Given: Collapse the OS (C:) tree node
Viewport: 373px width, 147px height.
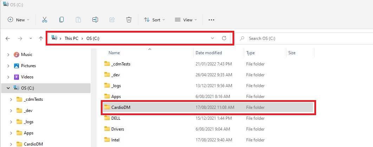Looking at the screenshot, I should coord(8,88).
